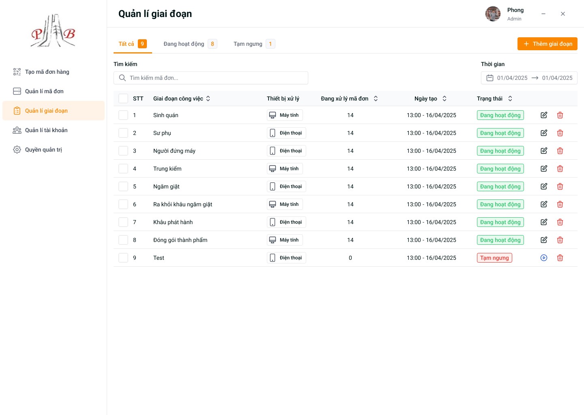Edit the Ngăm giặt row

544,186
